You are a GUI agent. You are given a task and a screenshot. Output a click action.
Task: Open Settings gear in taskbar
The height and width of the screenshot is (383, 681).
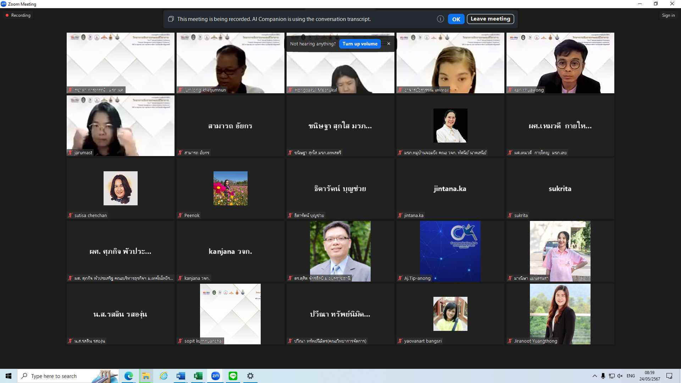[250, 376]
